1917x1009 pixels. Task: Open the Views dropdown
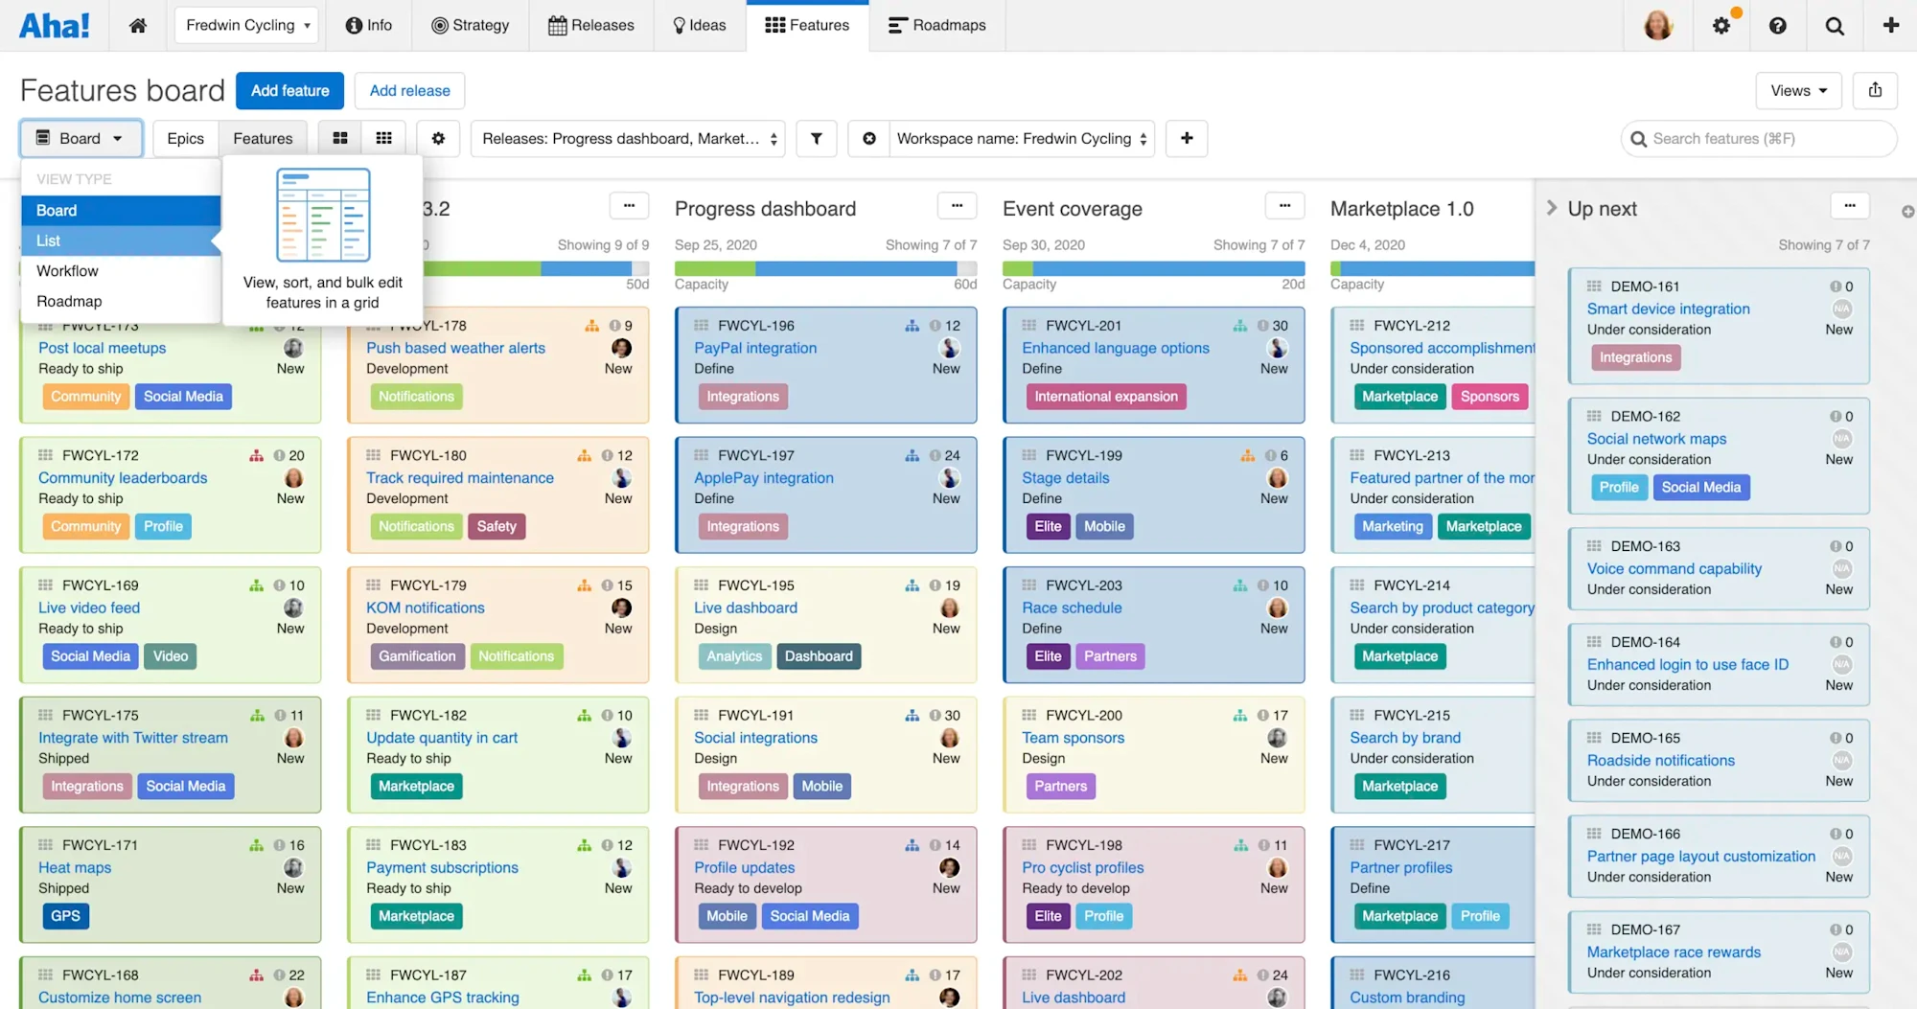(x=1799, y=90)
